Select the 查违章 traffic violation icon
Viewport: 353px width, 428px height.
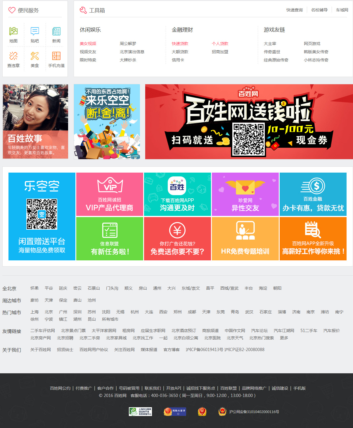coord(13,56)
